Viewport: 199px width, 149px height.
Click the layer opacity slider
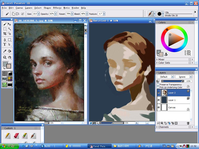point(172,81)
